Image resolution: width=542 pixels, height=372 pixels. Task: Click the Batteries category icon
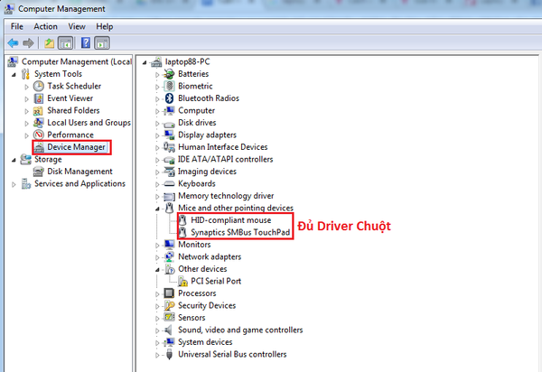coord(169,74)
